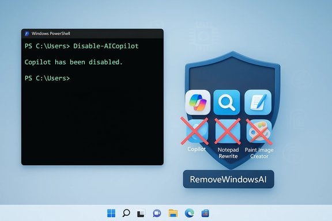
Task: Launch Microsoft Edge from the taskbar
Action: point(189,213)
